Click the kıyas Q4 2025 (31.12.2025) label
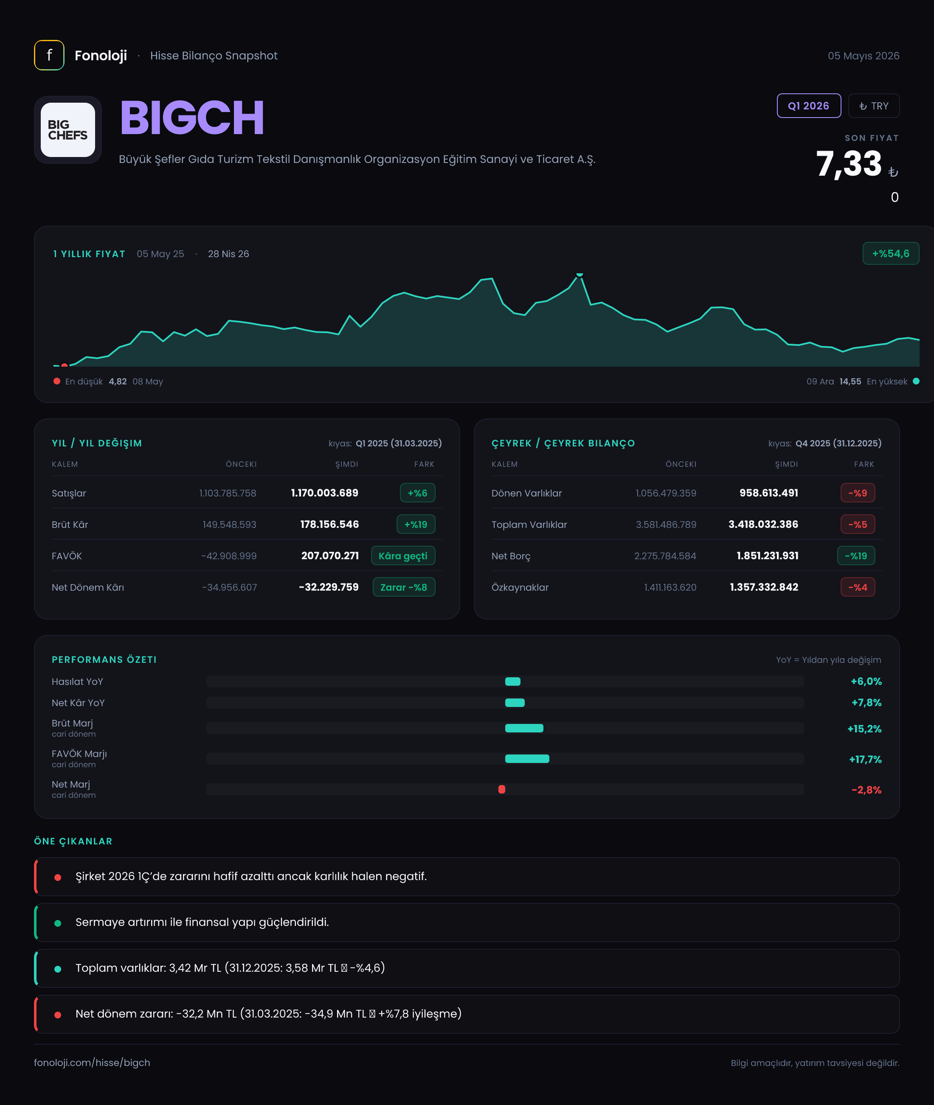The image size is (934, 1105). pyautogui.click(x=825, y=443)
